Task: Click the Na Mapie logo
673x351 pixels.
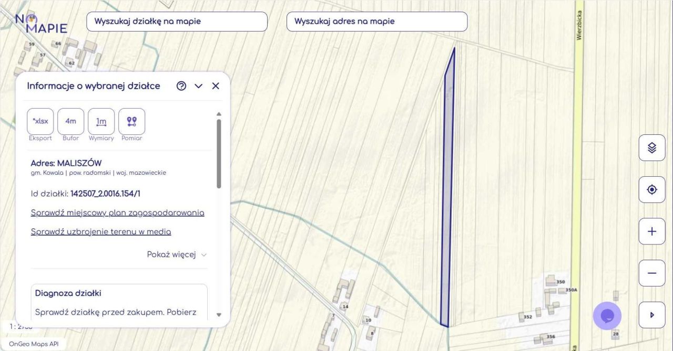Action: click(41, 23)
